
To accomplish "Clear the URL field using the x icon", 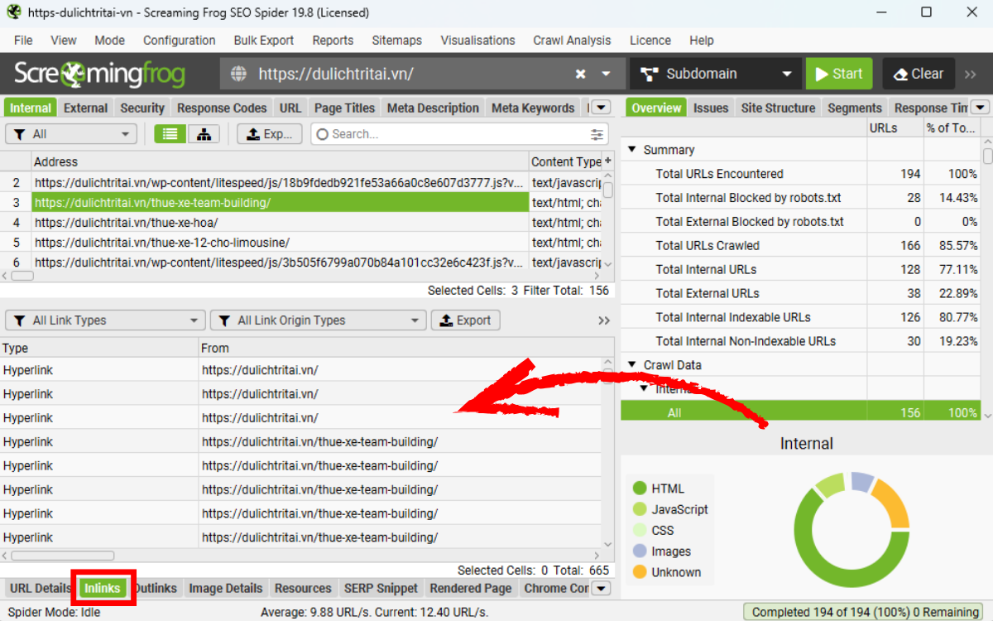I will point(578,74).
